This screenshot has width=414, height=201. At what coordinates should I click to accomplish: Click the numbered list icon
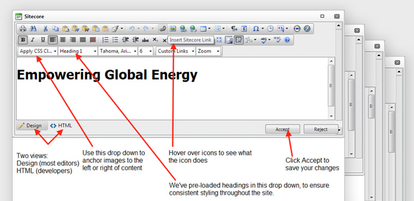[x=105, y=40]
